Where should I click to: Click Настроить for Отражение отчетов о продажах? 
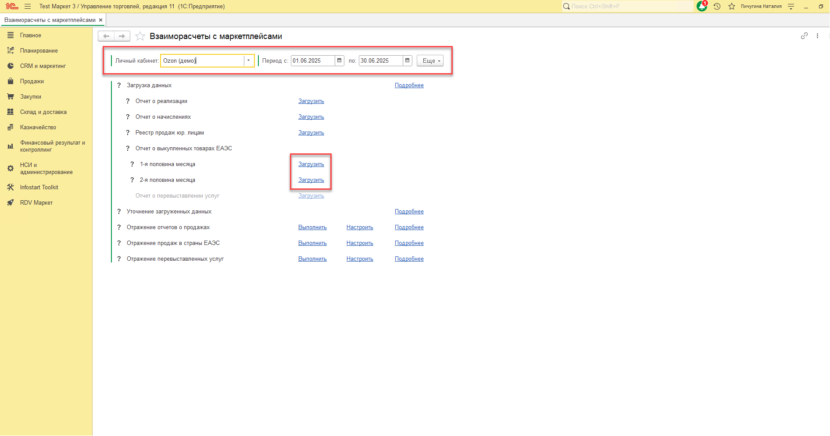tap(360, 227)
